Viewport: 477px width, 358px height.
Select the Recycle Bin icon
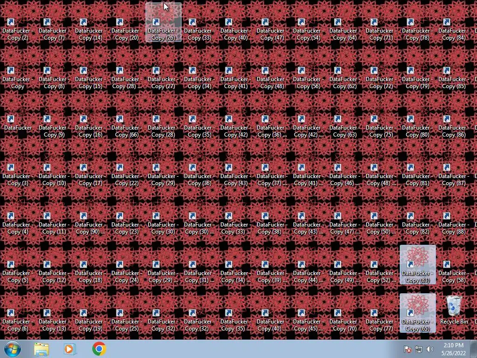pyautogui.click(x=454, y=310)
